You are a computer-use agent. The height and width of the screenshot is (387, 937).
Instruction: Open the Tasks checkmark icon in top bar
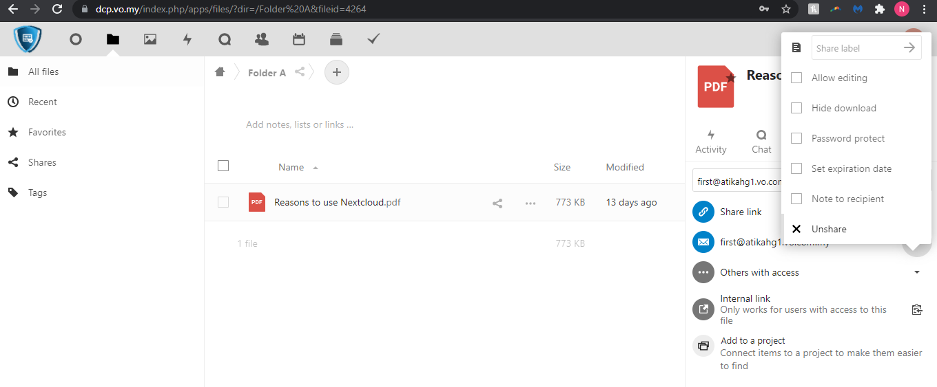click(x=373, y=39)
